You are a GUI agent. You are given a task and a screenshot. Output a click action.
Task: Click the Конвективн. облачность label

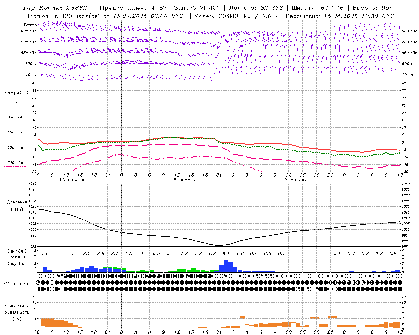pos(17,309)
